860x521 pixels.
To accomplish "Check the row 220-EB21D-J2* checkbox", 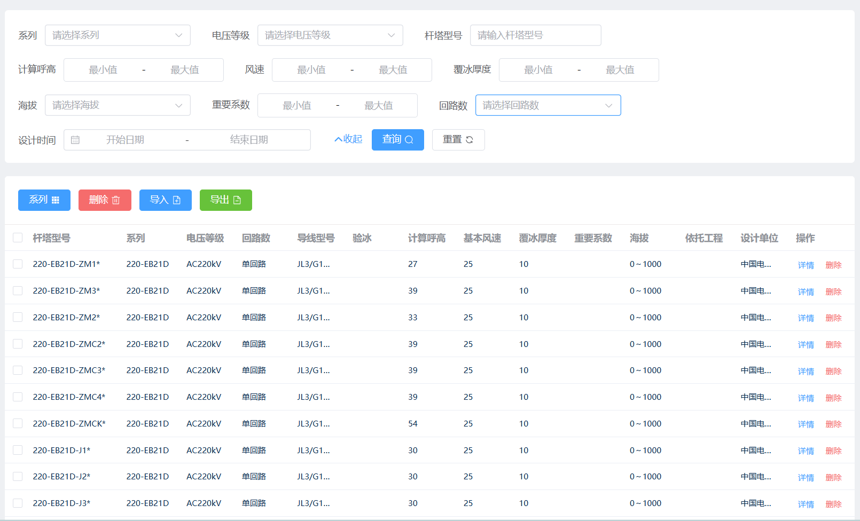I will click(18, 476).
